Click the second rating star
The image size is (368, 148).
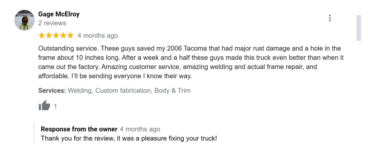(x=49, y=36)
